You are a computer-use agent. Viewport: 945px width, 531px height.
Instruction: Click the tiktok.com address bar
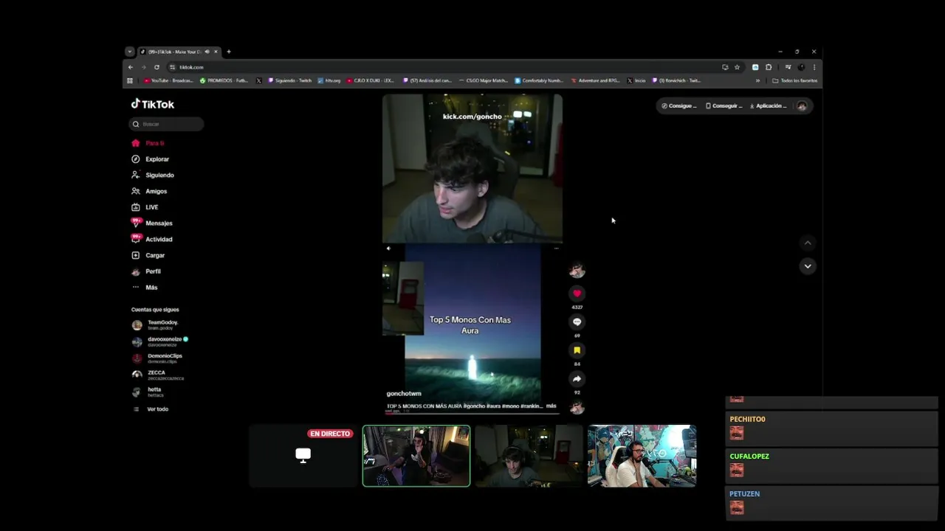pyautogui.click(x=443, y=67)
